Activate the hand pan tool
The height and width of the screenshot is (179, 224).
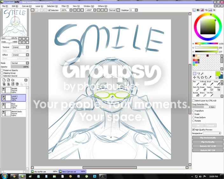pos(206,77)
